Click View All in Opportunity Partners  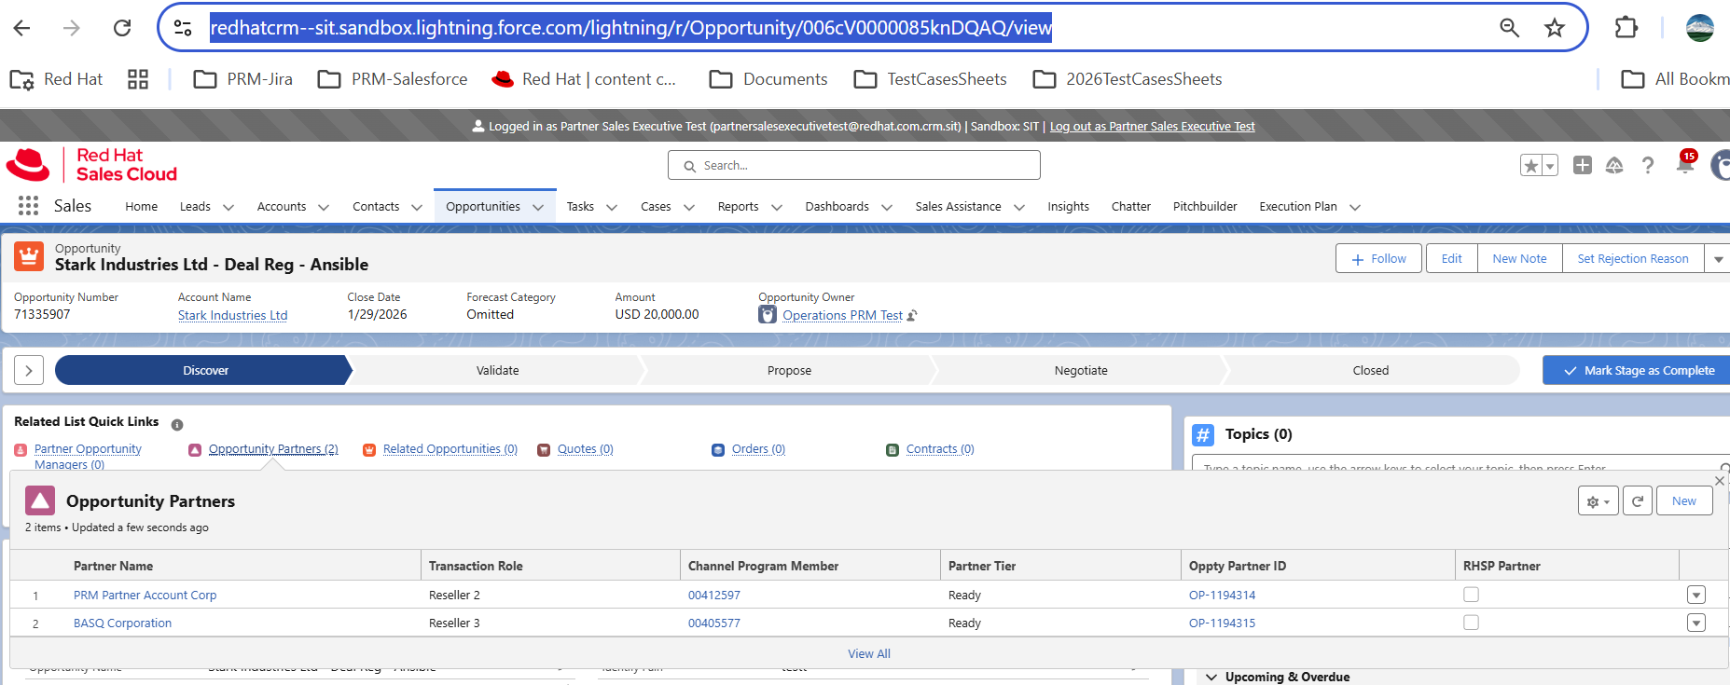point(869,653)
